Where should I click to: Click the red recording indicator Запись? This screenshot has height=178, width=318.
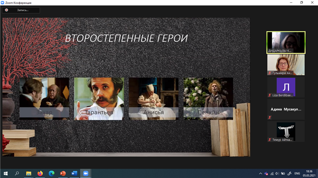pos(21,10)
